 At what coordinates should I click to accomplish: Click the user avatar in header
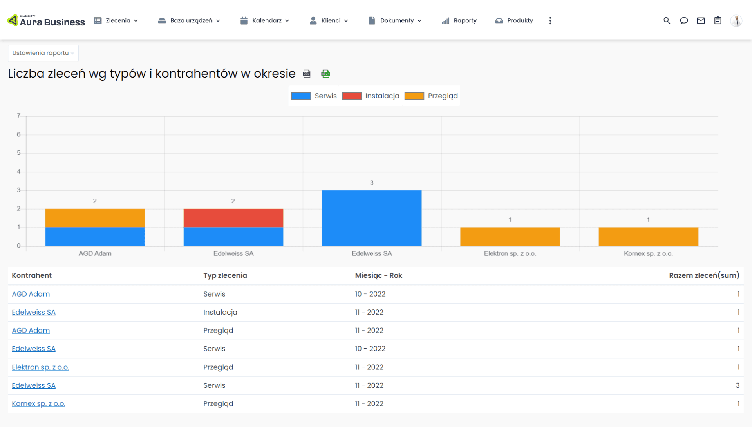[736, 20]
